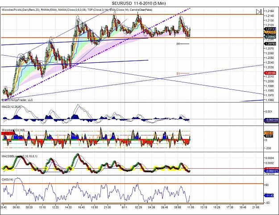
Task: Click the 1,2070 price axis label
Action: click(x=270, y=49)
